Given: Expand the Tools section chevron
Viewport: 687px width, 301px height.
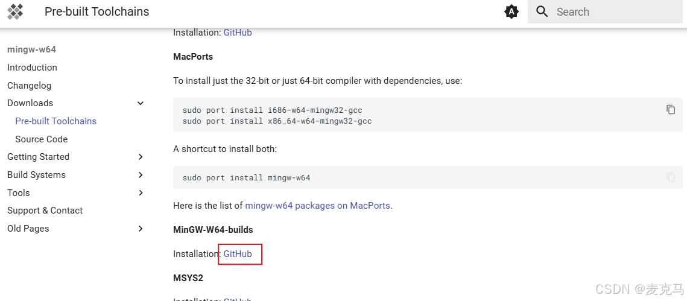Looking at the screenshot, I should [x=140, y=193].
